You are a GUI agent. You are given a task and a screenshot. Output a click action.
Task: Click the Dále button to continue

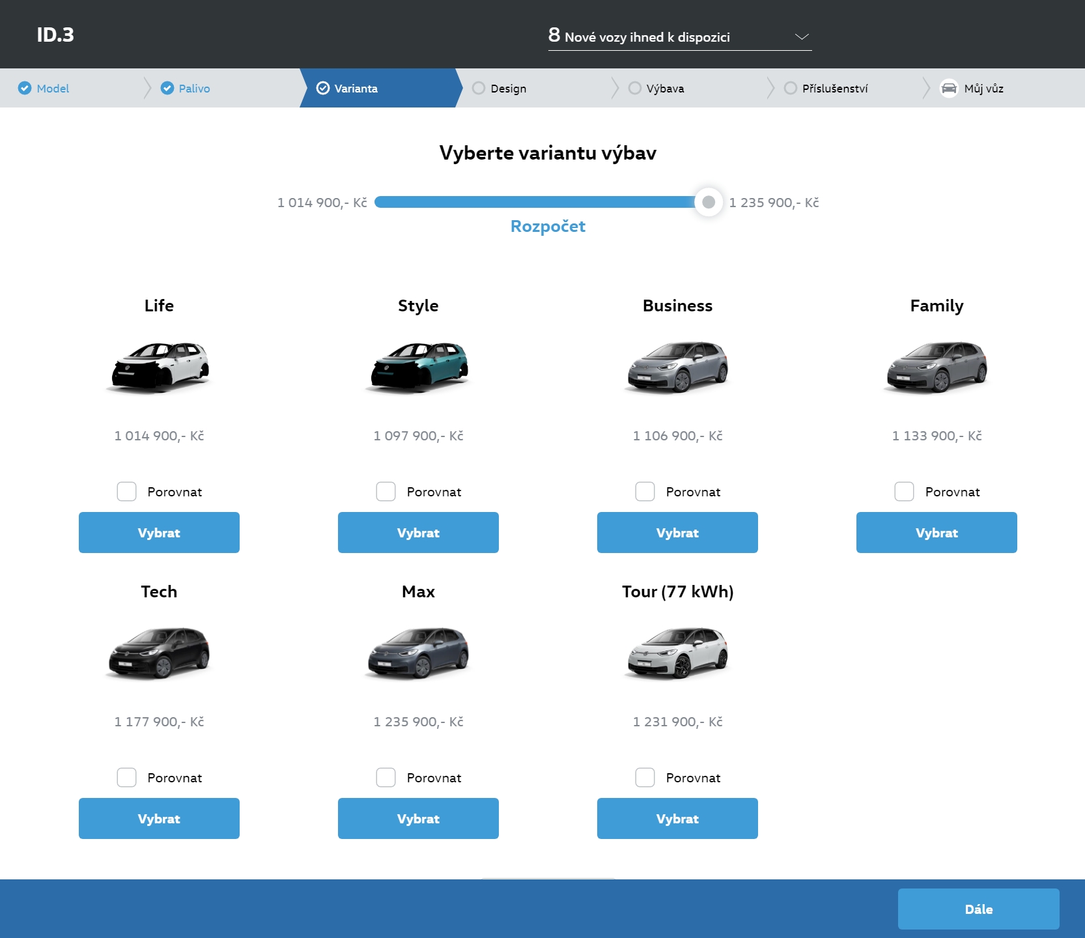point(978,909)
